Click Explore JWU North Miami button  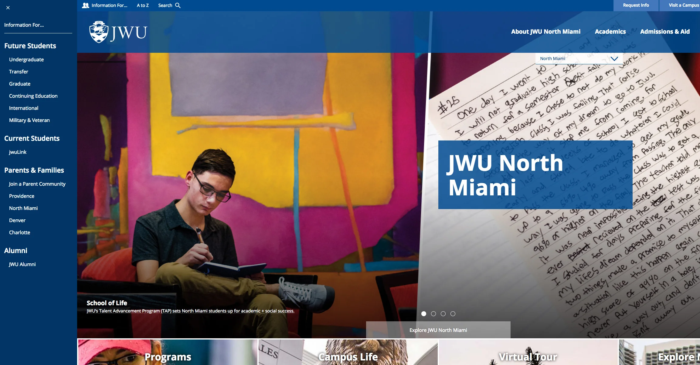438,330
